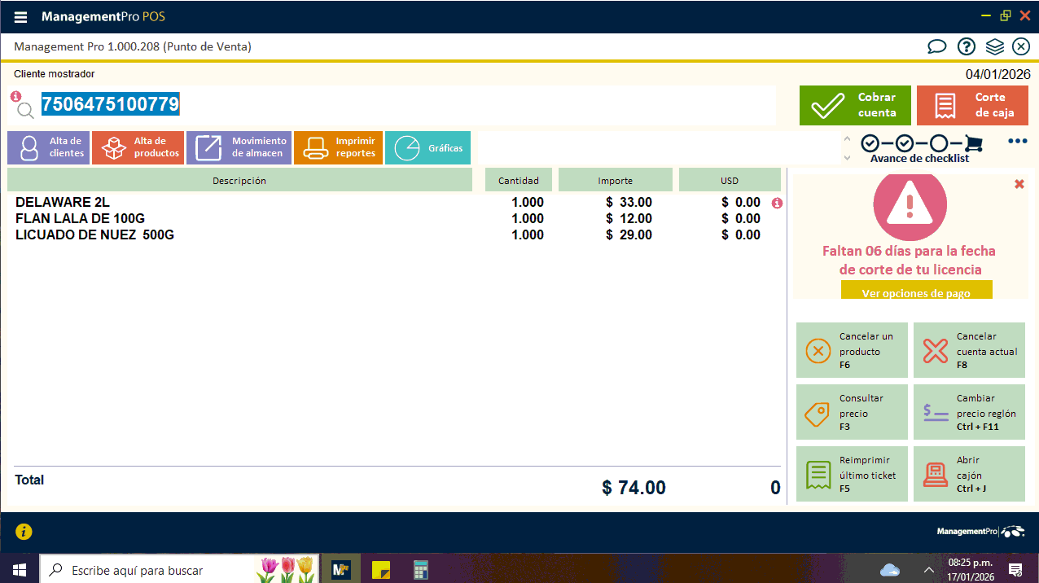The image size is (1039, 583).
Task: Open Alta de productos
Action: coord(138,147)
